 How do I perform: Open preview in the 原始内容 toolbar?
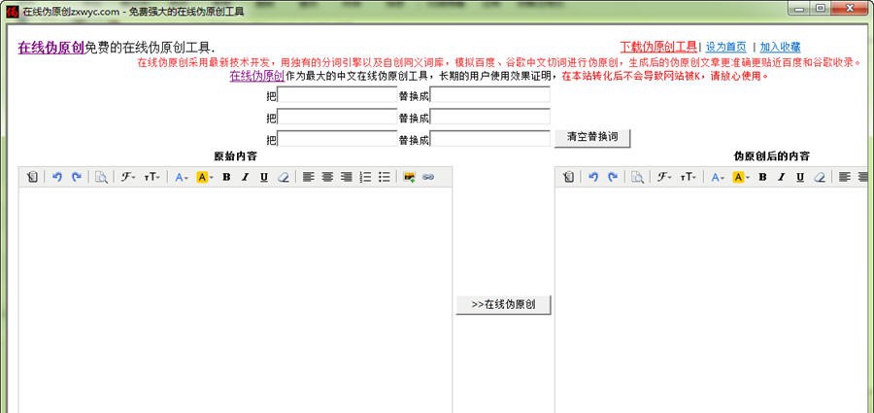click(x=101, y=177)
